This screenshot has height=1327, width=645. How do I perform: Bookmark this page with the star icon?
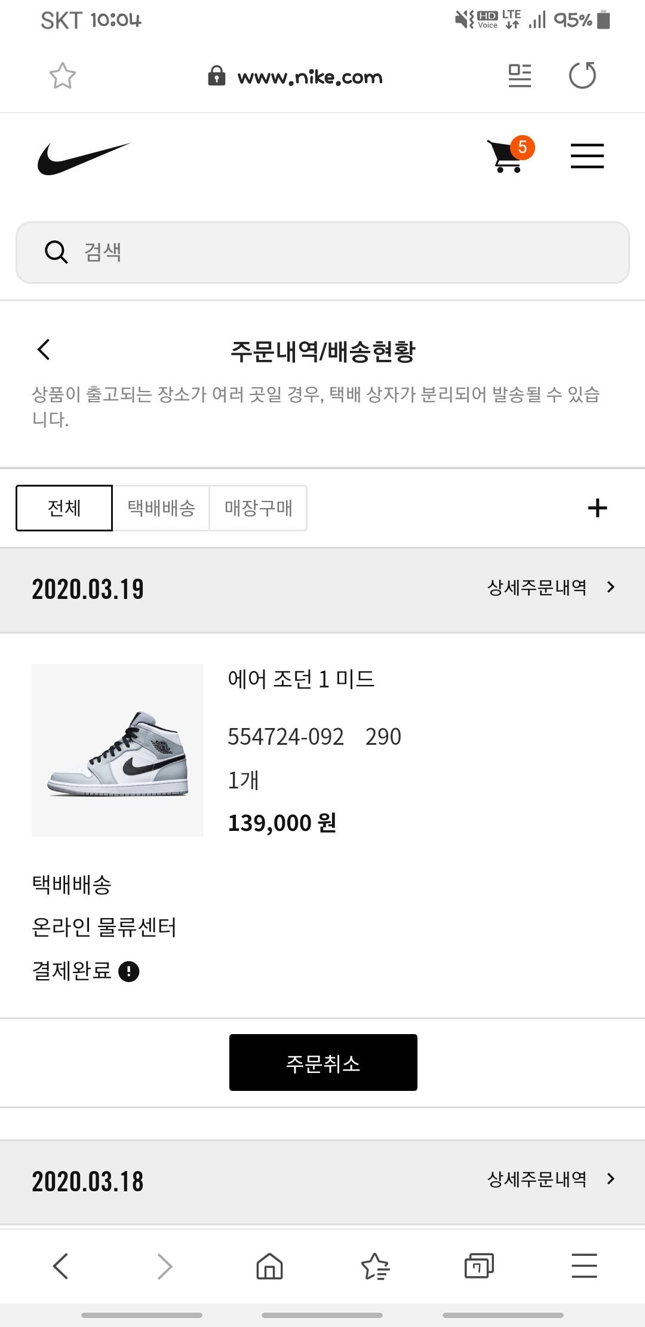coord(62,76)
